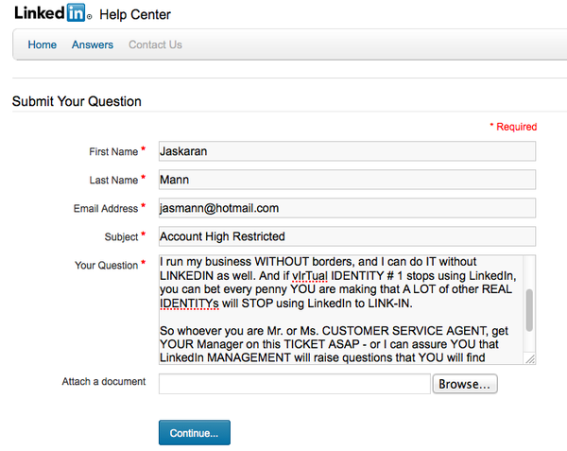Click the underlined word IDENTITYs
Image resolution: width=567 pixels, height=451 pixels.
(189, 304)
